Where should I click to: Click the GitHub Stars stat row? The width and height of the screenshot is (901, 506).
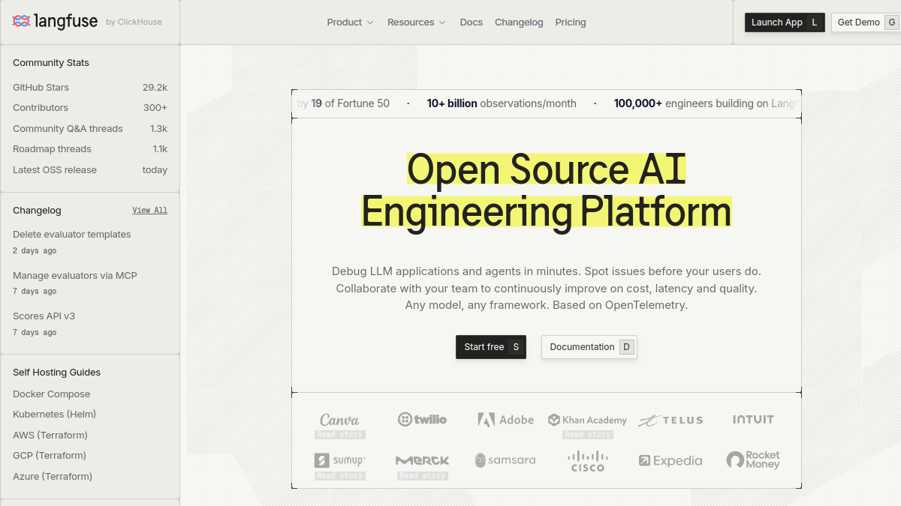pos(90,88)
